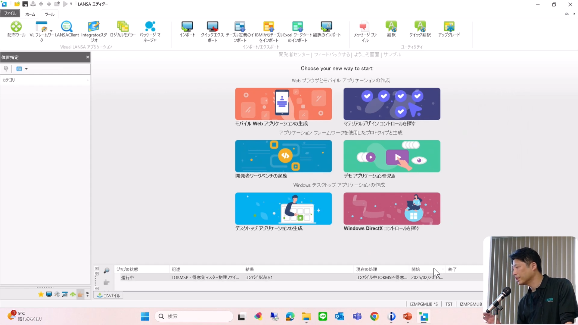Click the アップグレード icon
578x325 pixels.
tap(449, 29)
